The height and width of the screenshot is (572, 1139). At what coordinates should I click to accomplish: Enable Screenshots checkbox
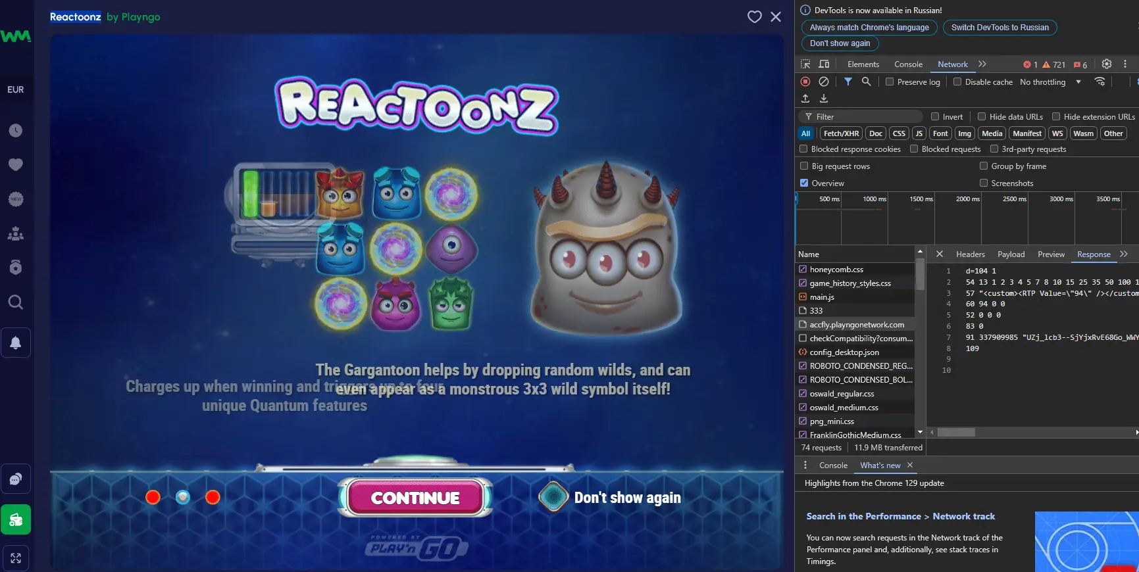tap(984, 183)
